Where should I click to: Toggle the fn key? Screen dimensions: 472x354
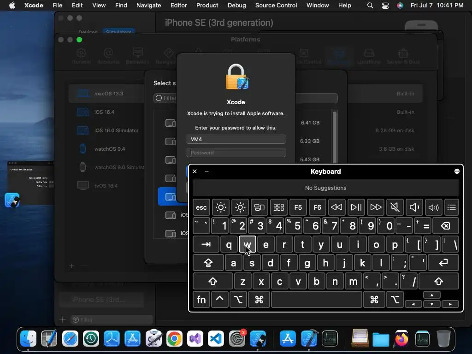pos(201,300)
